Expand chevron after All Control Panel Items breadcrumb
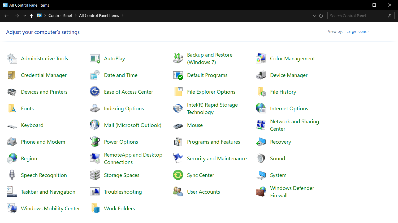Image resolution: width=398 pixels, height=223 pixels. (x=123, y=16)
